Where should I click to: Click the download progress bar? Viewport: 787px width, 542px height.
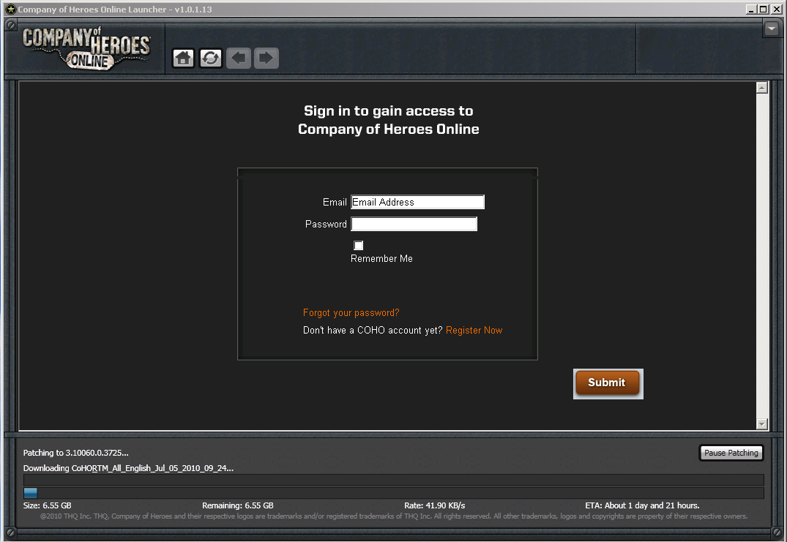click(x=394, y=493)
